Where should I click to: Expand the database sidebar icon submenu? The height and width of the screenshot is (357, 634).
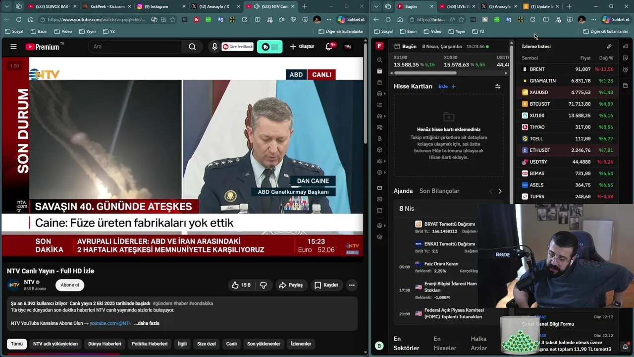tap(384, 94)
